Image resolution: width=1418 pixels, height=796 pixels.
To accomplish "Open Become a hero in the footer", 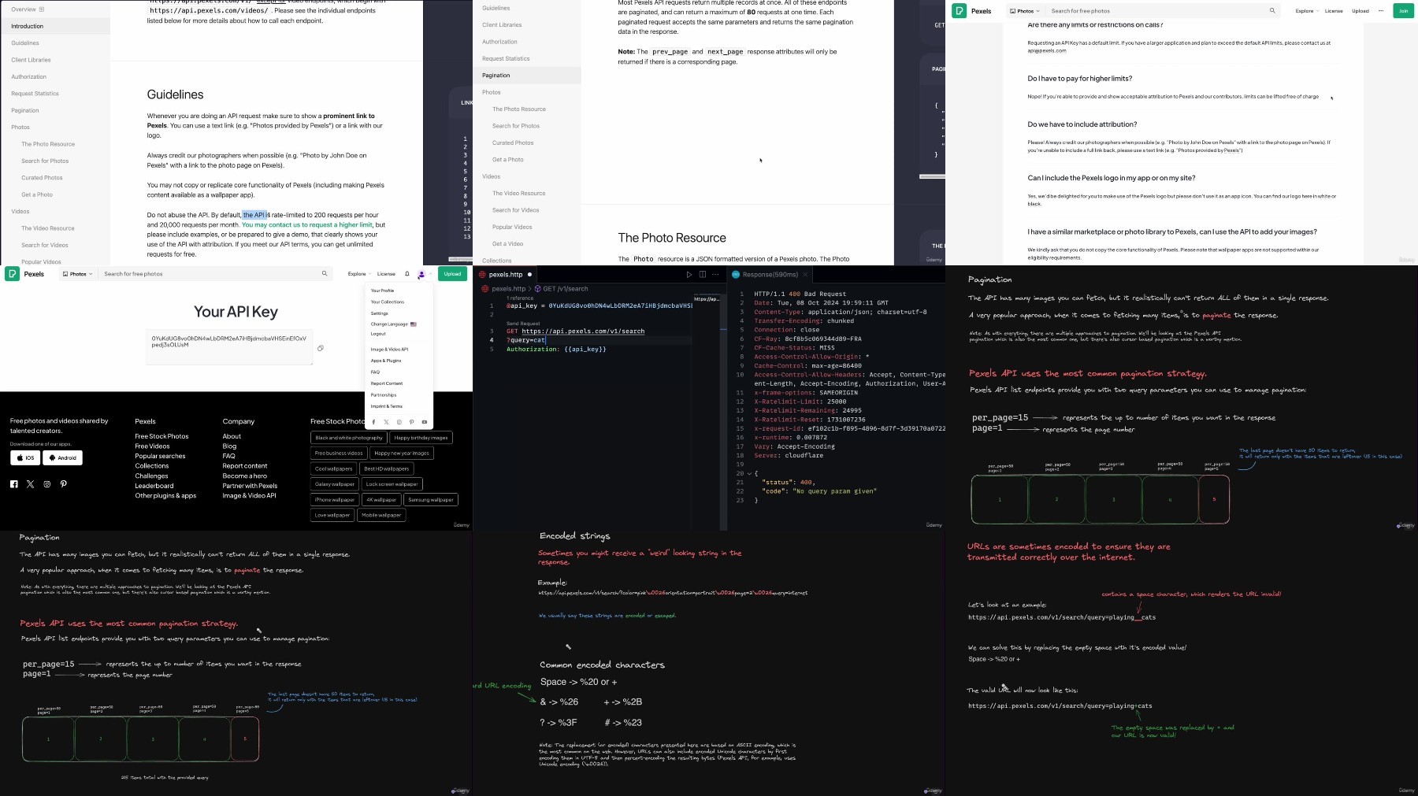I will click(x=245, y=476).
